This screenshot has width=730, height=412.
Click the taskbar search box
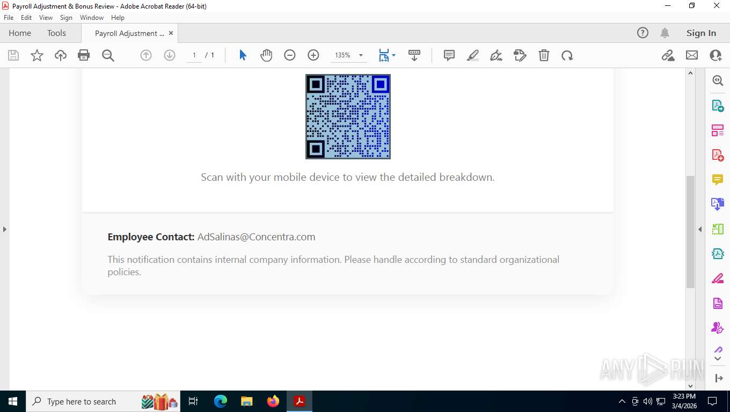[x=103, y=401]
